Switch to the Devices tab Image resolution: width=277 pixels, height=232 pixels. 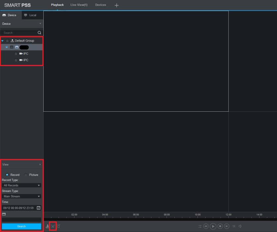point(100,5)
